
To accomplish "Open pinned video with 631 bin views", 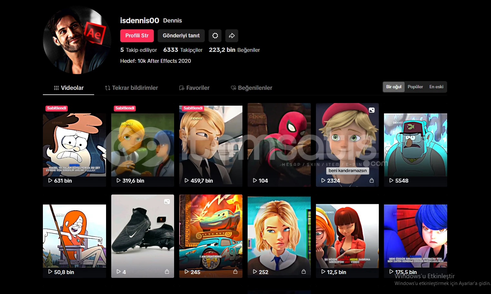I will point(74,145).
